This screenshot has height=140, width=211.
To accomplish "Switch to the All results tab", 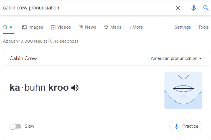I will click(x=9, y=27).
